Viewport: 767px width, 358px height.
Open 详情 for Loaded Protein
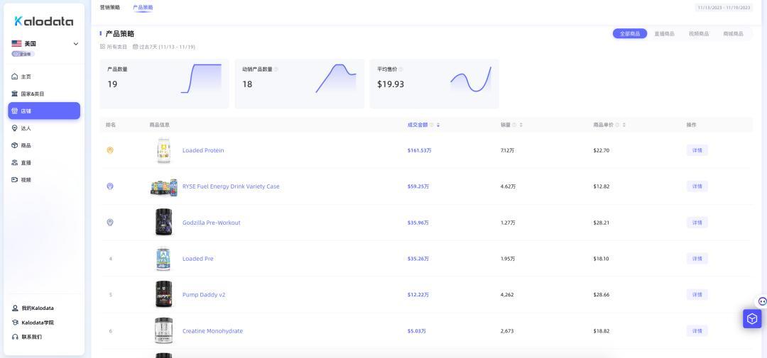[697, 150]
